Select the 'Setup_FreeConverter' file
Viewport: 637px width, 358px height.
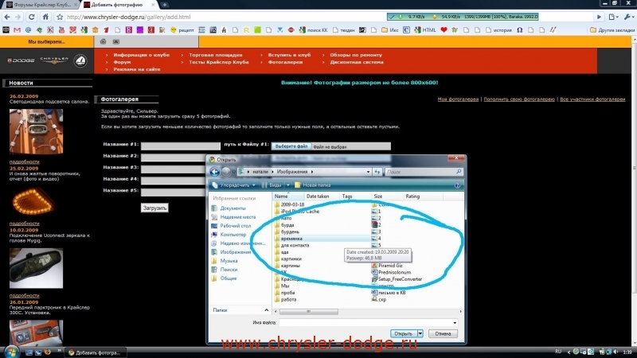click(x=397, y=279)
